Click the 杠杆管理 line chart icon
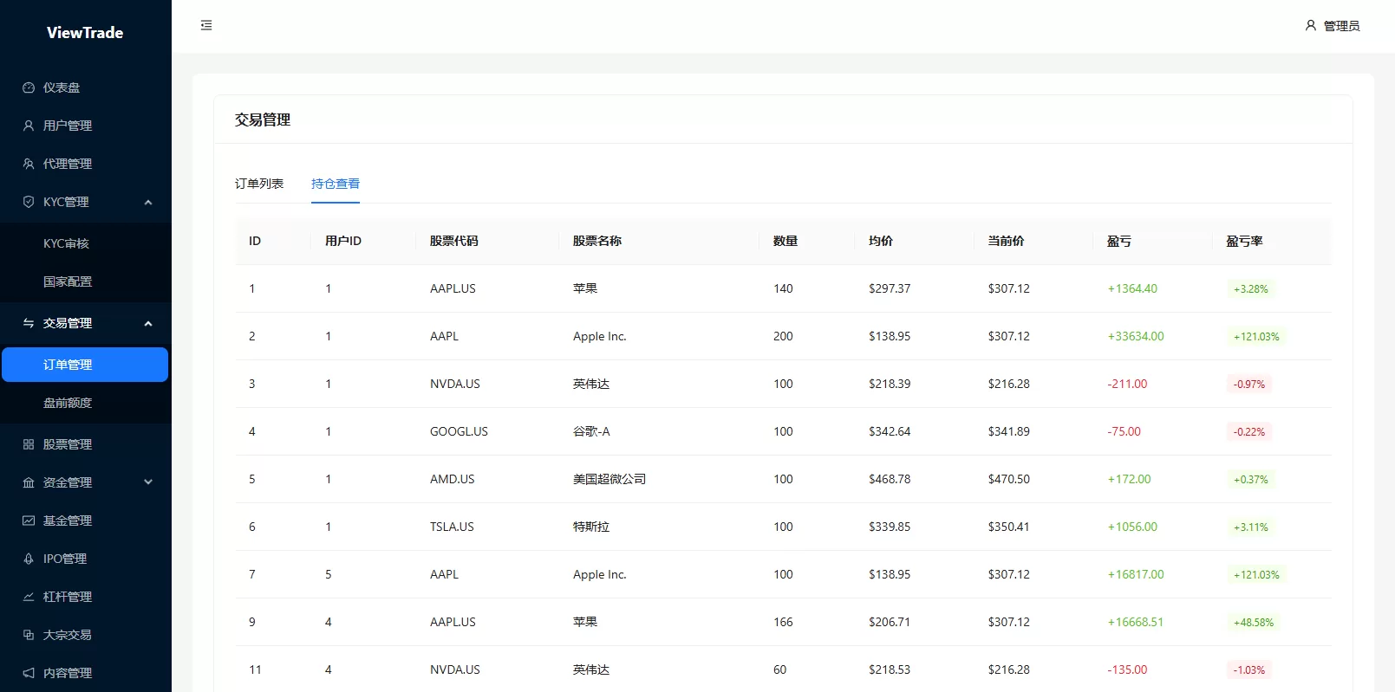1395x692 pixels. pyautogui.click(x=29, y=597)
